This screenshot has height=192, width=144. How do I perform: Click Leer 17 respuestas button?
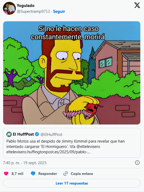pyautogui.click(x=72, y=183)
